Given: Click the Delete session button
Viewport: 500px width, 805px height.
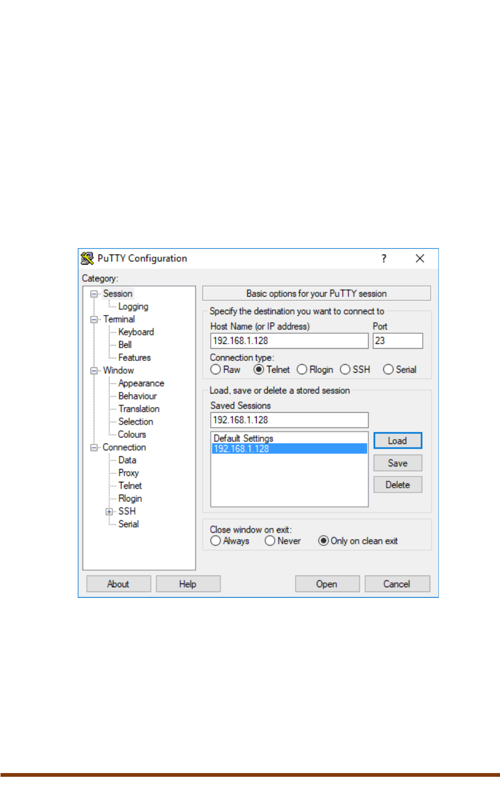Looking at the screenshot, I should click(x=397, y=485).
